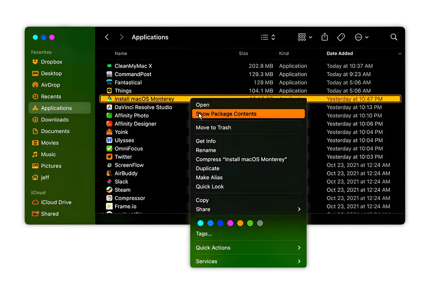Select the Slack row
This screenshot has height=286, width=430.
[x=250, y=182]
